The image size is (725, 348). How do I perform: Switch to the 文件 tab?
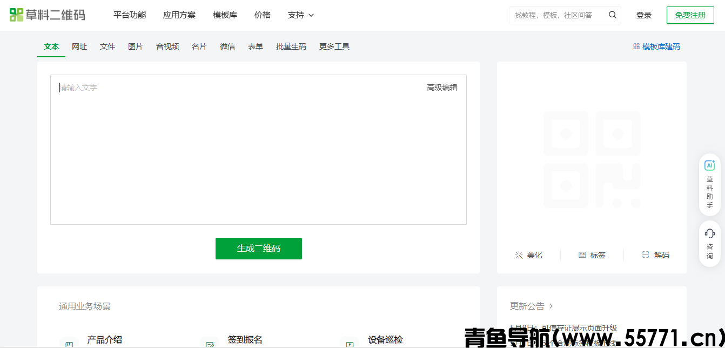pos(108,46)
